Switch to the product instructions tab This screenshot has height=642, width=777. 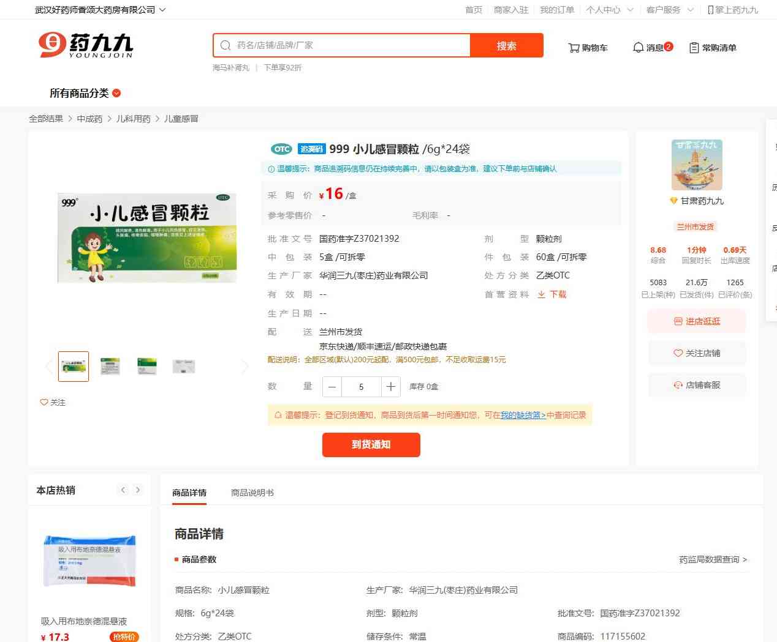[x=252, y=493]
